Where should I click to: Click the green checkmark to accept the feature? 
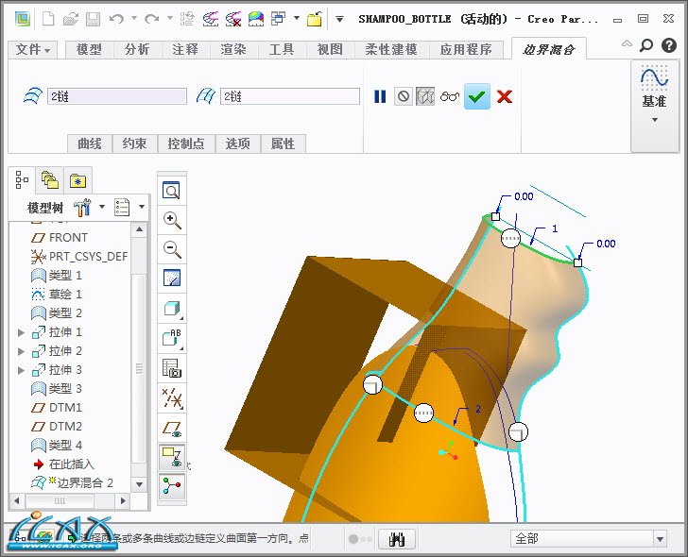[x=477, y=96]
